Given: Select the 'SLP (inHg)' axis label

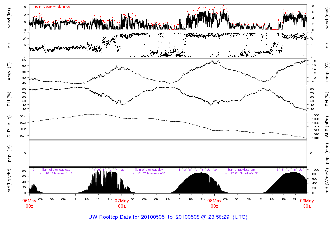Looking at the screenshot, I should [x=9, y=126].
